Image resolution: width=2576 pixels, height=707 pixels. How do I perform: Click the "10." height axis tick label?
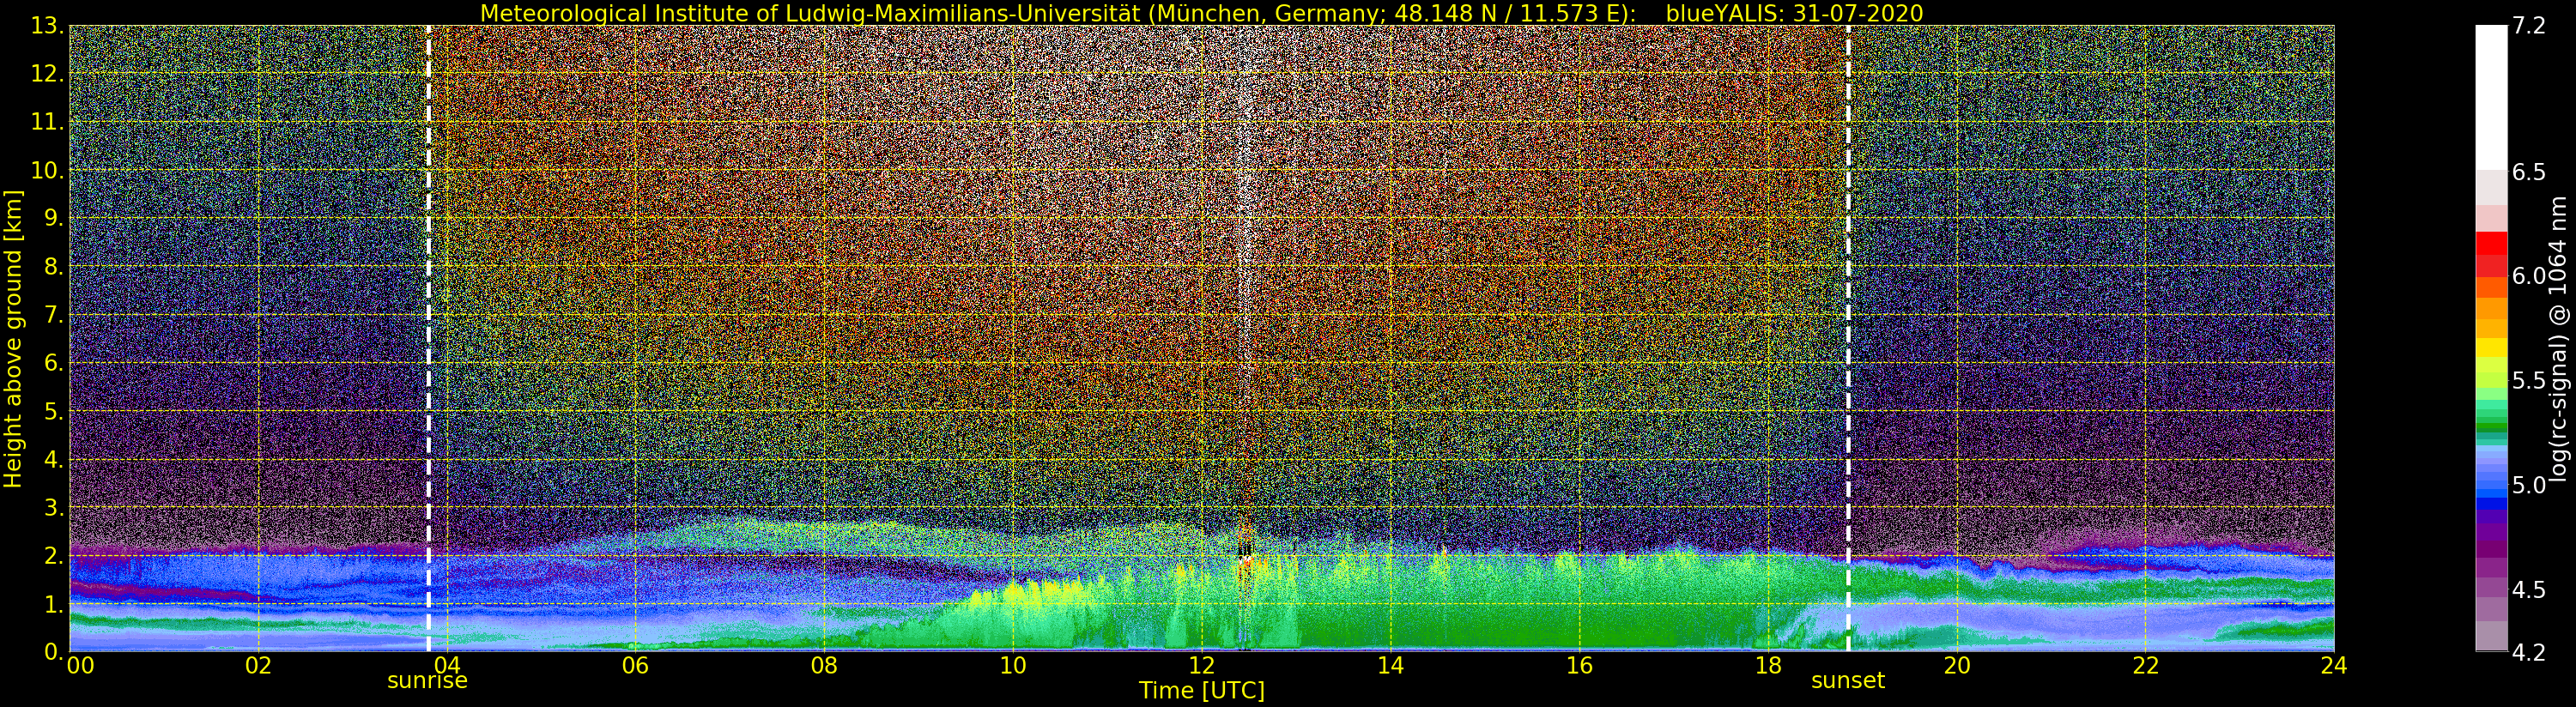[47, 170]
